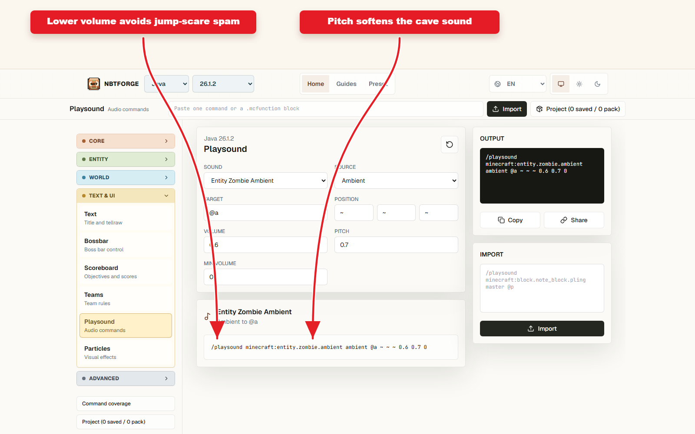Viewport: 695px width, 434px height.
Task: Click the Import panel textarea
Action: pyautogui.click(x=542, y=288)
